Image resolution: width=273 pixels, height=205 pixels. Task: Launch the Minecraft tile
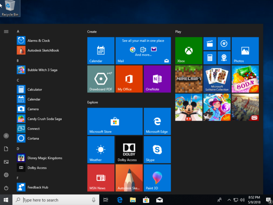189,79
